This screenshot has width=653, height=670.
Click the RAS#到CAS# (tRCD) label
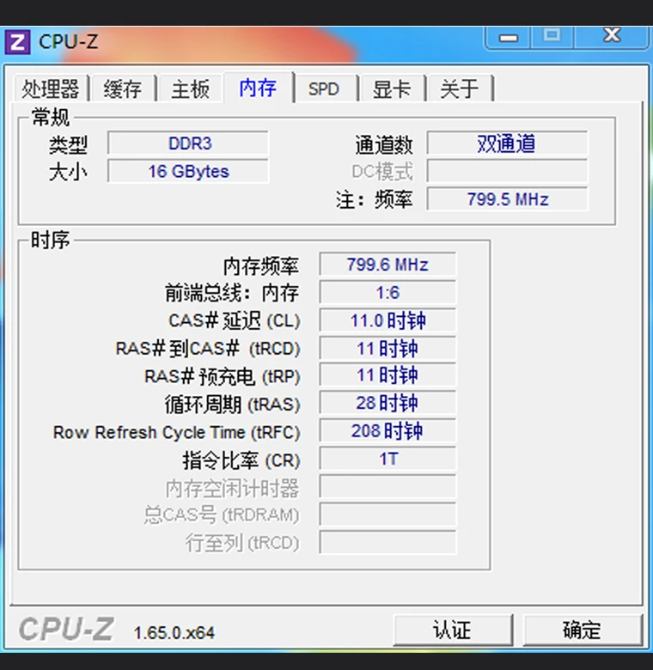[x=208, y=349]
